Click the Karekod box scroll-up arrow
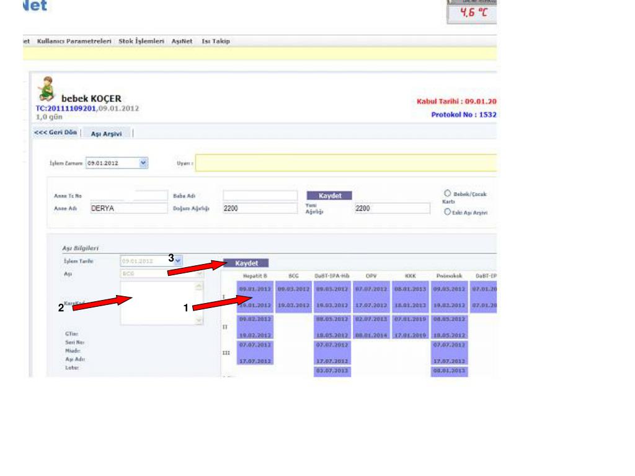The height and width of the screenshot is (476, 635). (199, 286)
